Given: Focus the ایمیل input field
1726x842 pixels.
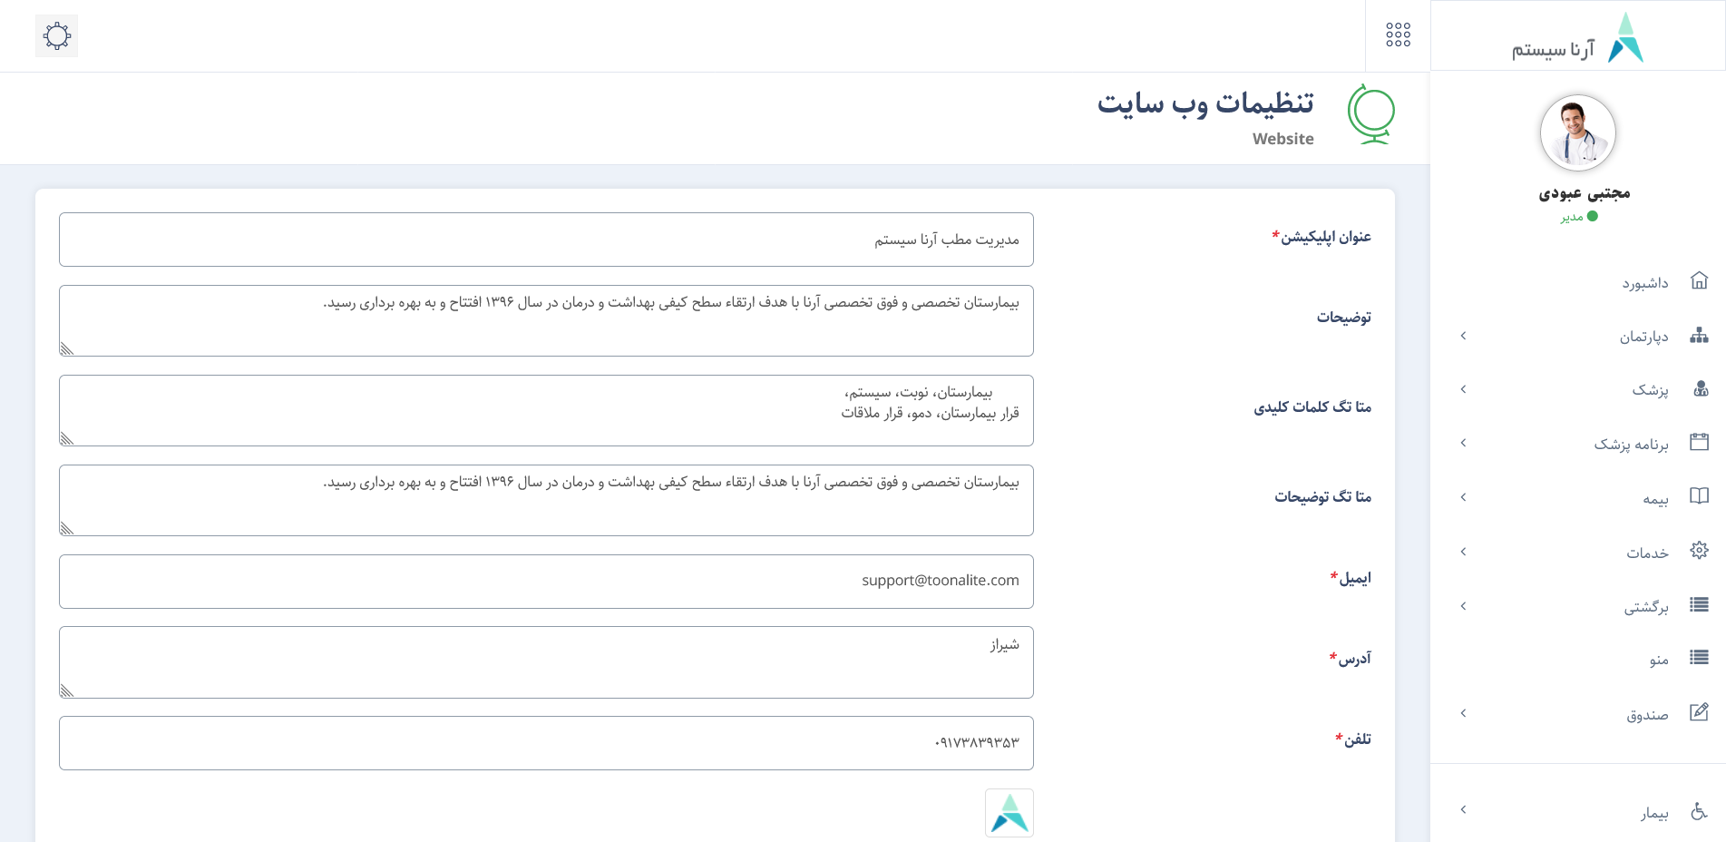Looking at the screenshot, I should pyautogui.click(x=546, y=582).
